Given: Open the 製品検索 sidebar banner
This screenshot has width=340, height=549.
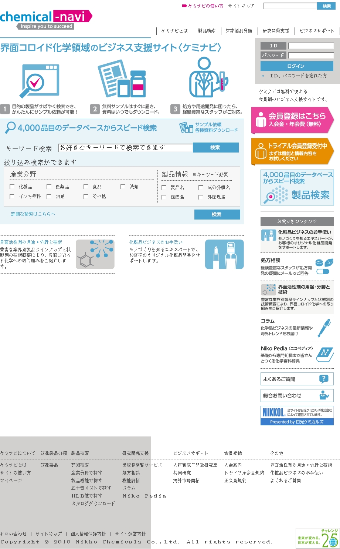Looking at the screenshot, I should pos(297,187).
